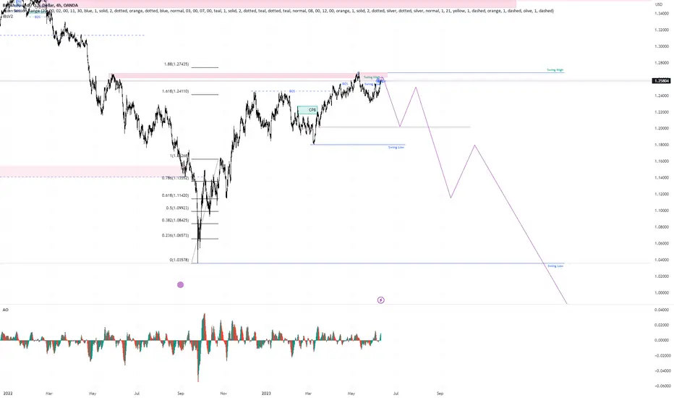Click the Nov label on time axis

(223, 393)
